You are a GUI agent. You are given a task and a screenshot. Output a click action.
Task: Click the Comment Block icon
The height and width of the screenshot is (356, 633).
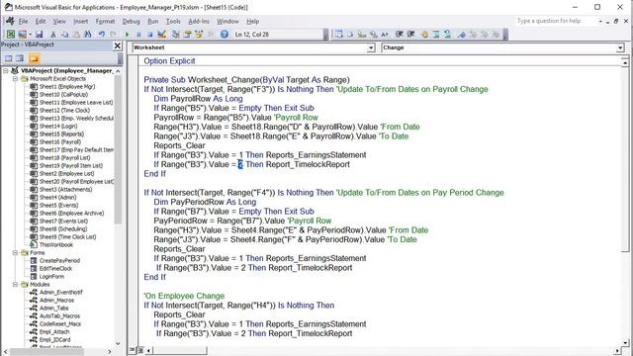[436, 35]
